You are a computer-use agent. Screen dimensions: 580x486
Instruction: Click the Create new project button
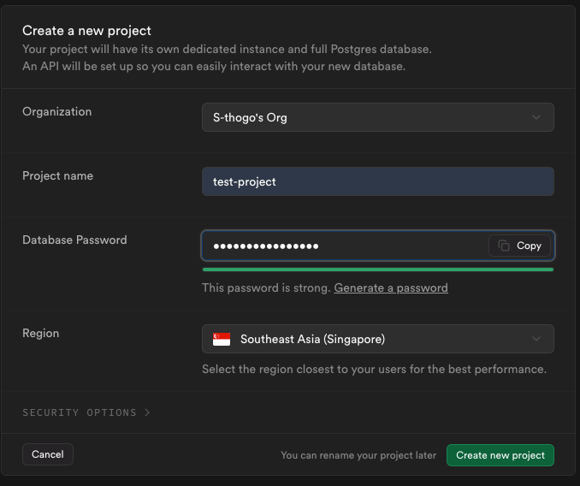(500, 455)
